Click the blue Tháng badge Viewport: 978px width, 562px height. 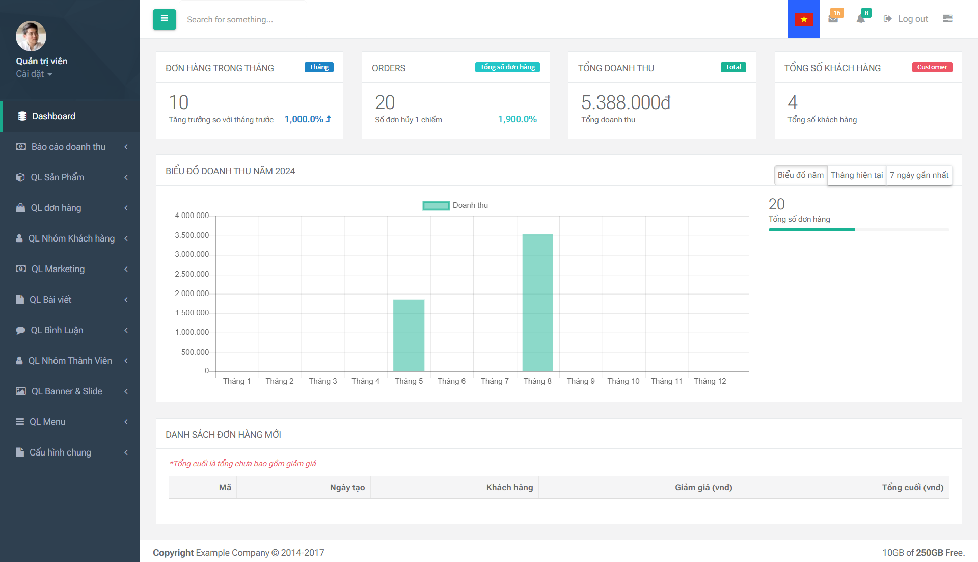pos(319,67)
